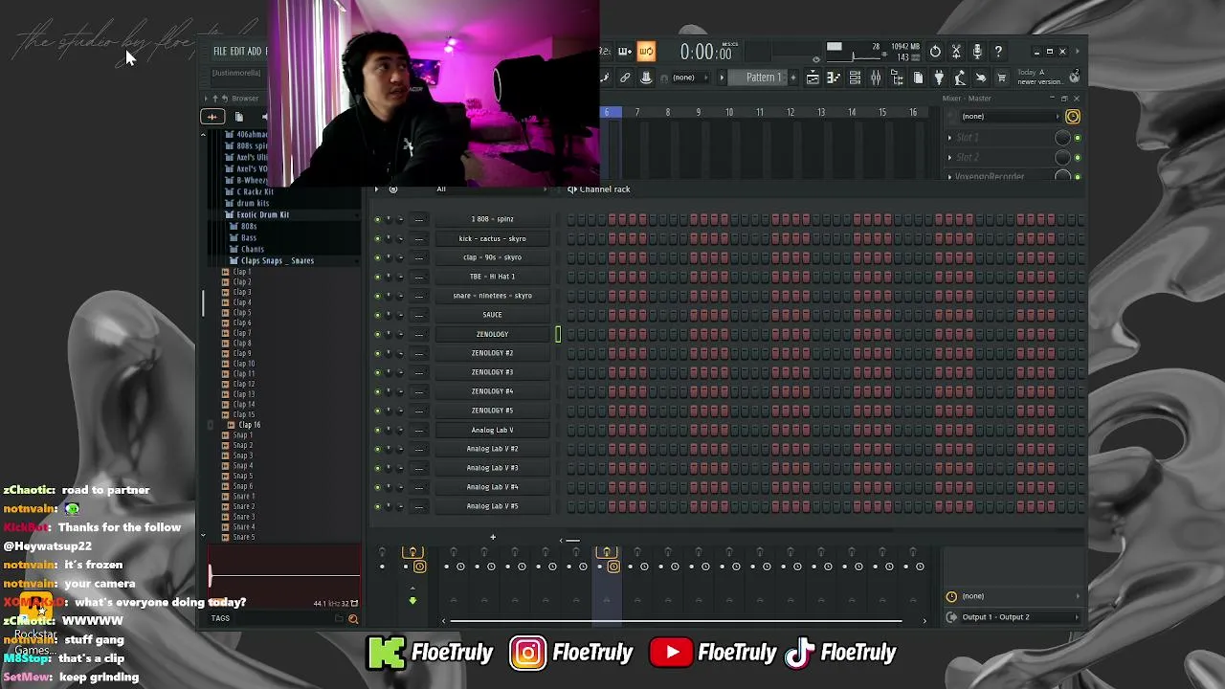Adjust the kick - cactus - skyro volume knob

pos(400,238)
